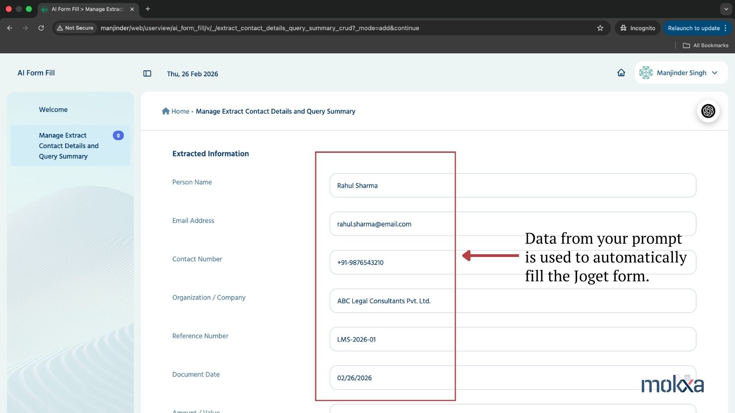Click the Not Secure site info badge
Screen dimensions: 735x413
coord(75,28)
